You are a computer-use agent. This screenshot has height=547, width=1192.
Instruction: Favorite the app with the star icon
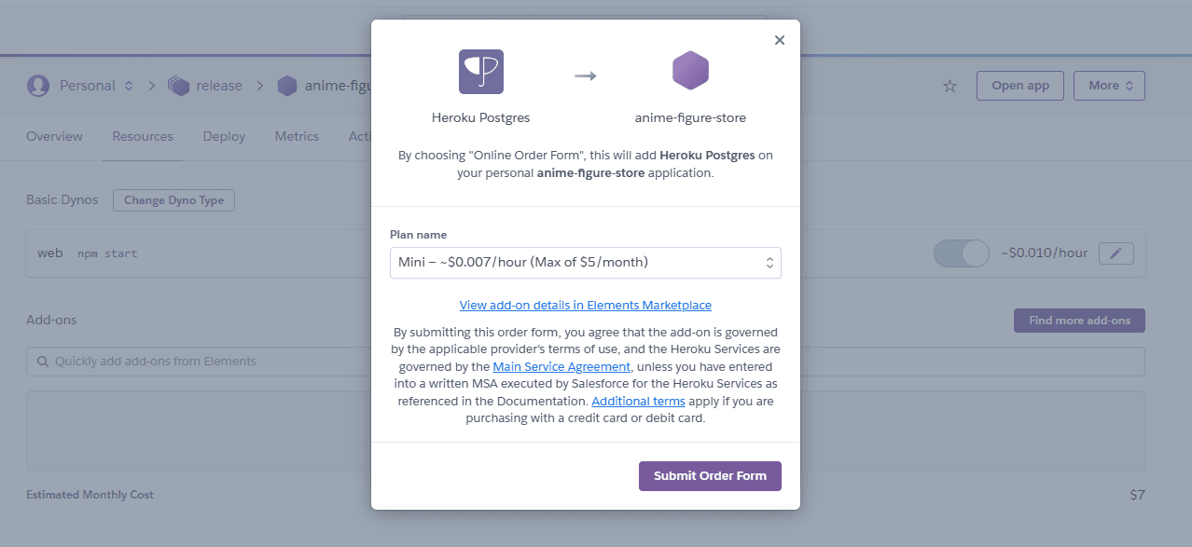tap(949, 86)
